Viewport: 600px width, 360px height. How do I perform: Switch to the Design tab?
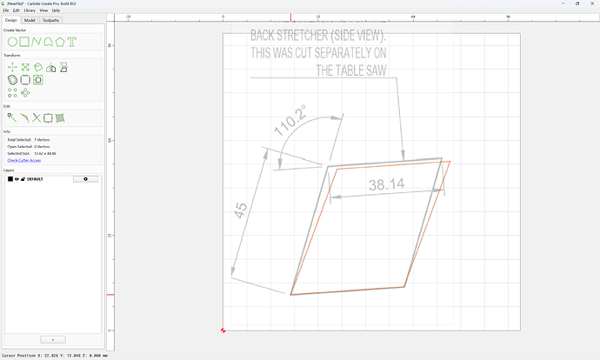pos(10,20)
